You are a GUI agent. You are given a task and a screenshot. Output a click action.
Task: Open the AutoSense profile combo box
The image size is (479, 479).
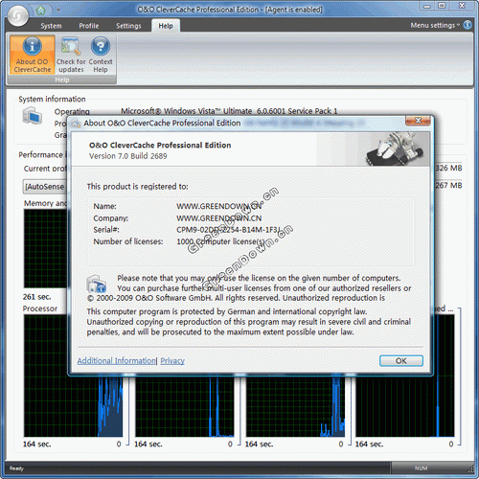(45, 187)
